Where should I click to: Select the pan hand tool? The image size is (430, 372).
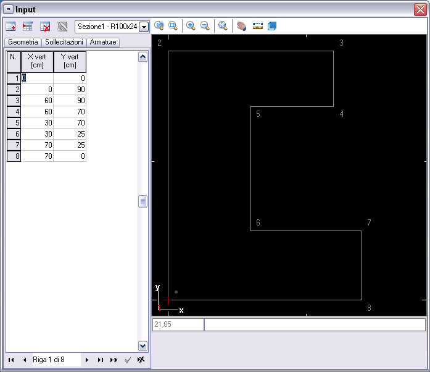pyautogui.click(x=242, y=26)
